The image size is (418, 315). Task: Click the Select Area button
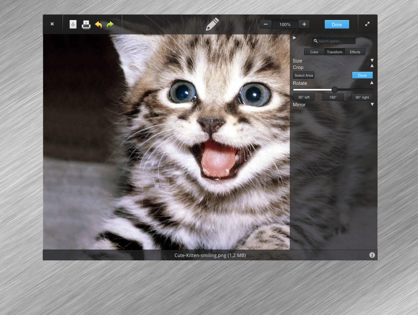click(x=304, y=75)
